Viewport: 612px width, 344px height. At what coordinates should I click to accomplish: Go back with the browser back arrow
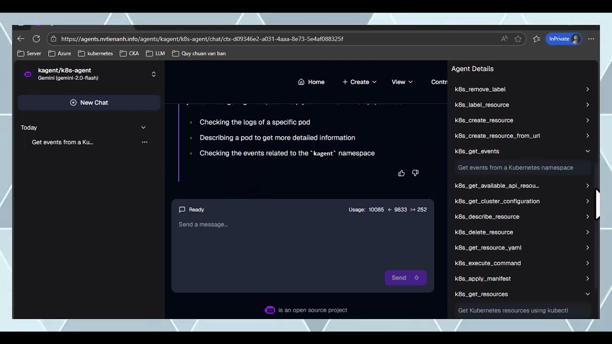[21, 39]
